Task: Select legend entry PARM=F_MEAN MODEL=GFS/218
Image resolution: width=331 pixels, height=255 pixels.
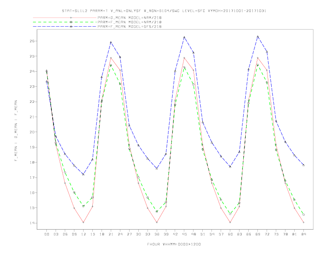Action: pos(130,27)
